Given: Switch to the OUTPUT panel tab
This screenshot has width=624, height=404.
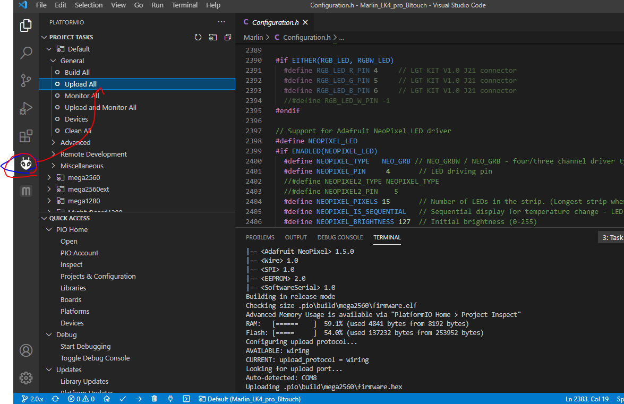Looking at the screenshot, I should [x=296, y=237].
